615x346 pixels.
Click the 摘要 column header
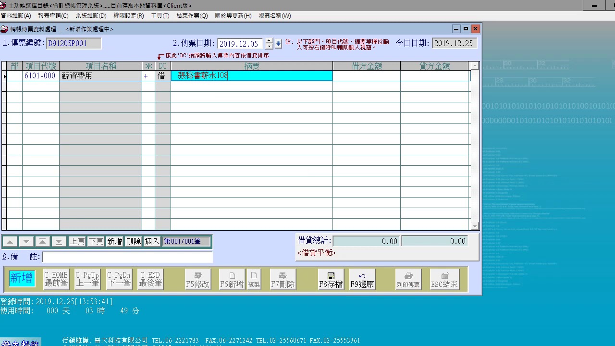click(251, 66)
